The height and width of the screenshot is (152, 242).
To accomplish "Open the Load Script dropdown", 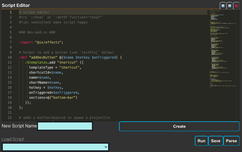I will tap(55, 147).
